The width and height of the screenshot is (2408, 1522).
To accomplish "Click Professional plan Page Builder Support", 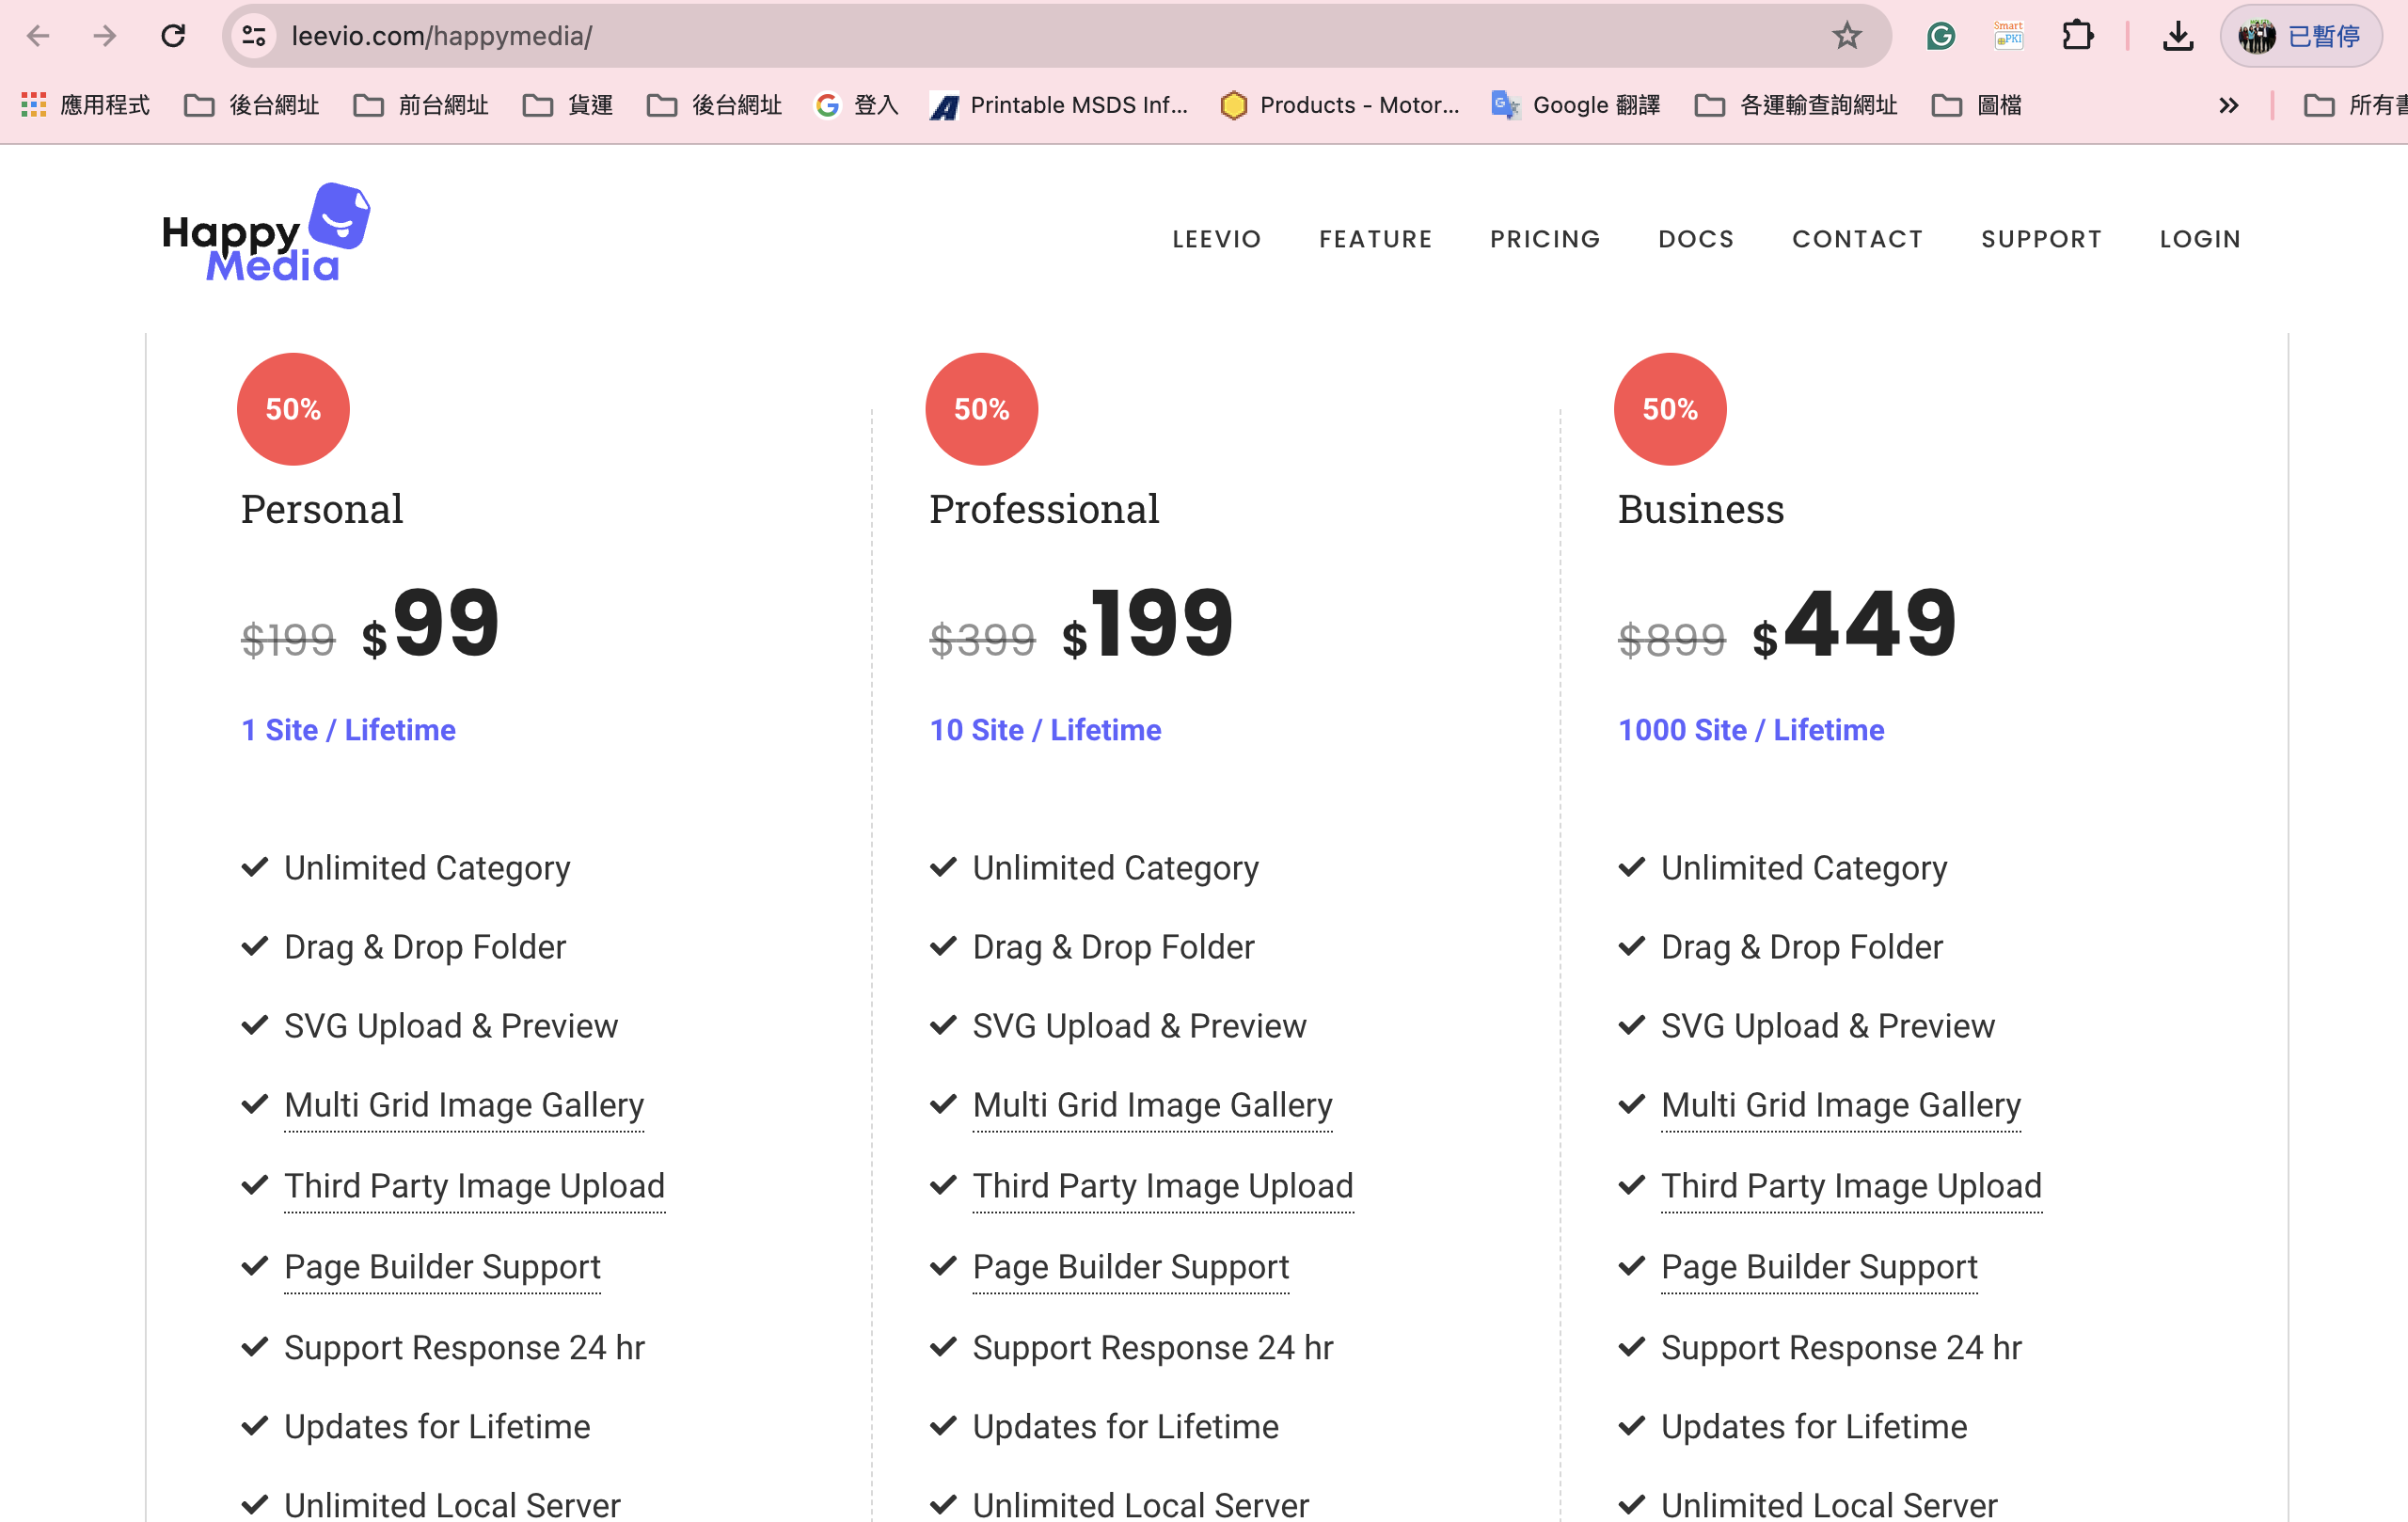I will 1131,1267.
